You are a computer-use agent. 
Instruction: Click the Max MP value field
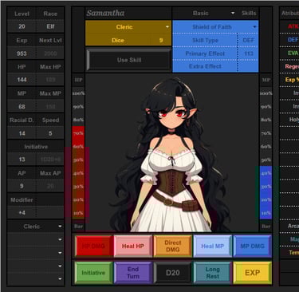50,107
